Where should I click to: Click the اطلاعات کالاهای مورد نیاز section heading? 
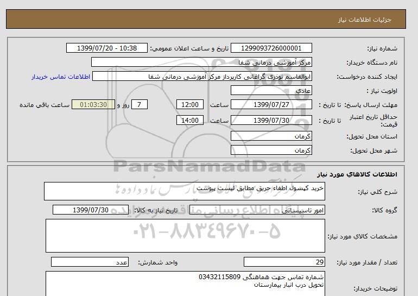click(357, 174)
